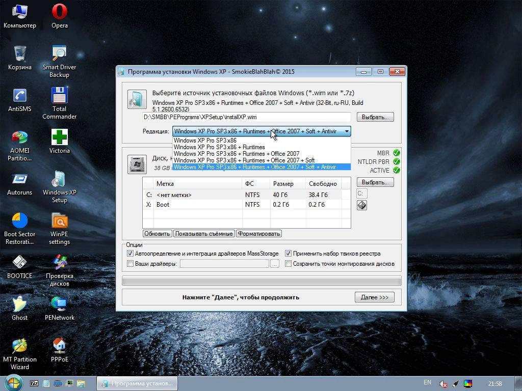The width and height of the screenshot is (522, 391).
Task: Pick the edition ending in + Office 2007
Action: 262,154
